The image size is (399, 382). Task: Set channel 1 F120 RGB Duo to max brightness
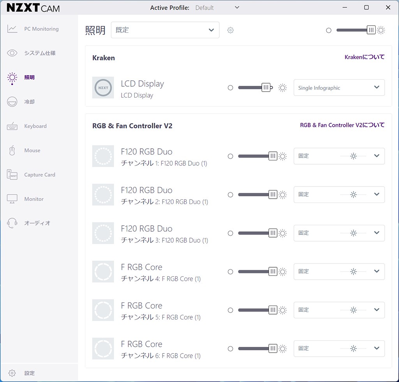pyautogui.click(x=283, y=156)
